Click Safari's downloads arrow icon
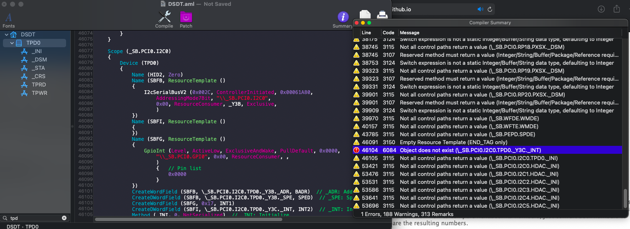This screenshot has height=229, width=630. point(601,9)
